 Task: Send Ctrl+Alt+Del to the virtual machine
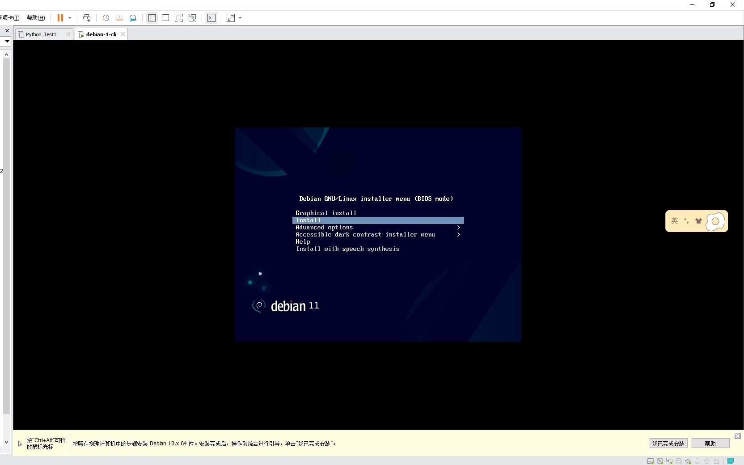pos(87,18)
